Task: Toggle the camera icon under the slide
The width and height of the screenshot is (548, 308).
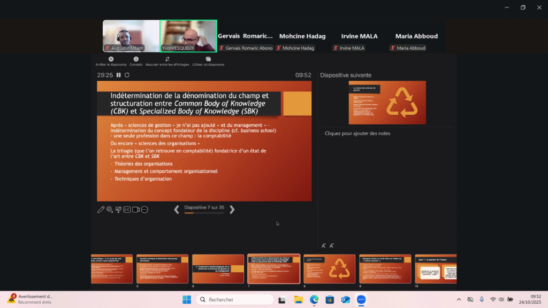Action: click(136, 210)
